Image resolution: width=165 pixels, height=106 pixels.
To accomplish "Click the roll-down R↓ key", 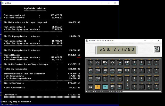I will point(105,79).
